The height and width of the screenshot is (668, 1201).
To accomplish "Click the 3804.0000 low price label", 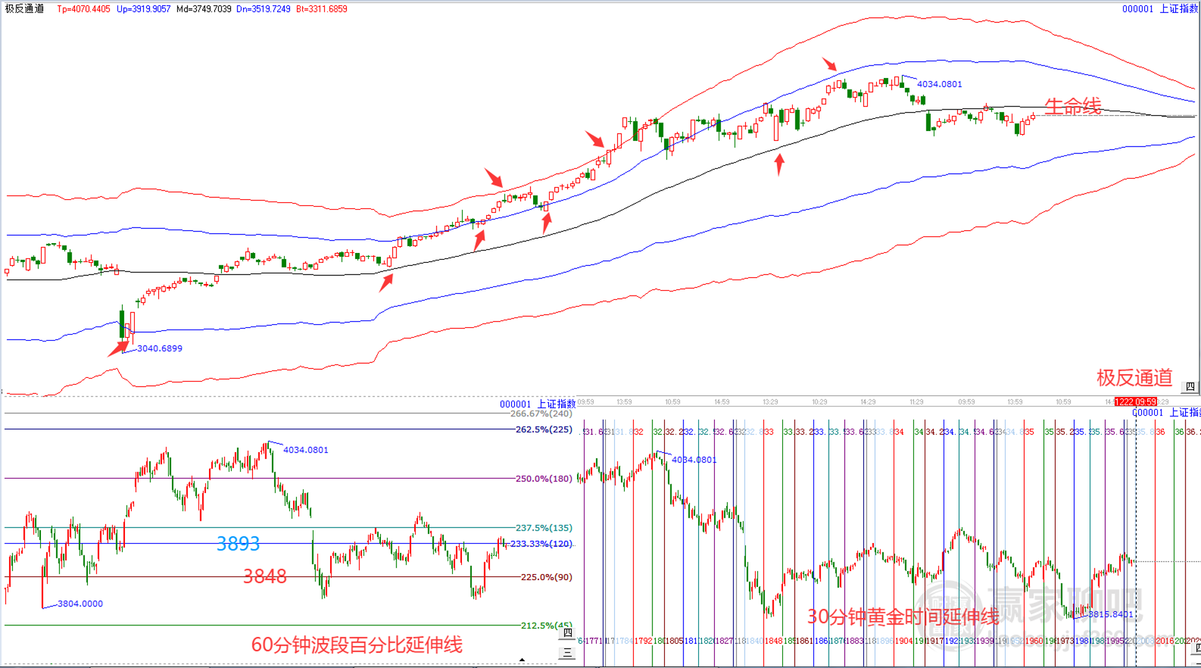I will point(80,604).
